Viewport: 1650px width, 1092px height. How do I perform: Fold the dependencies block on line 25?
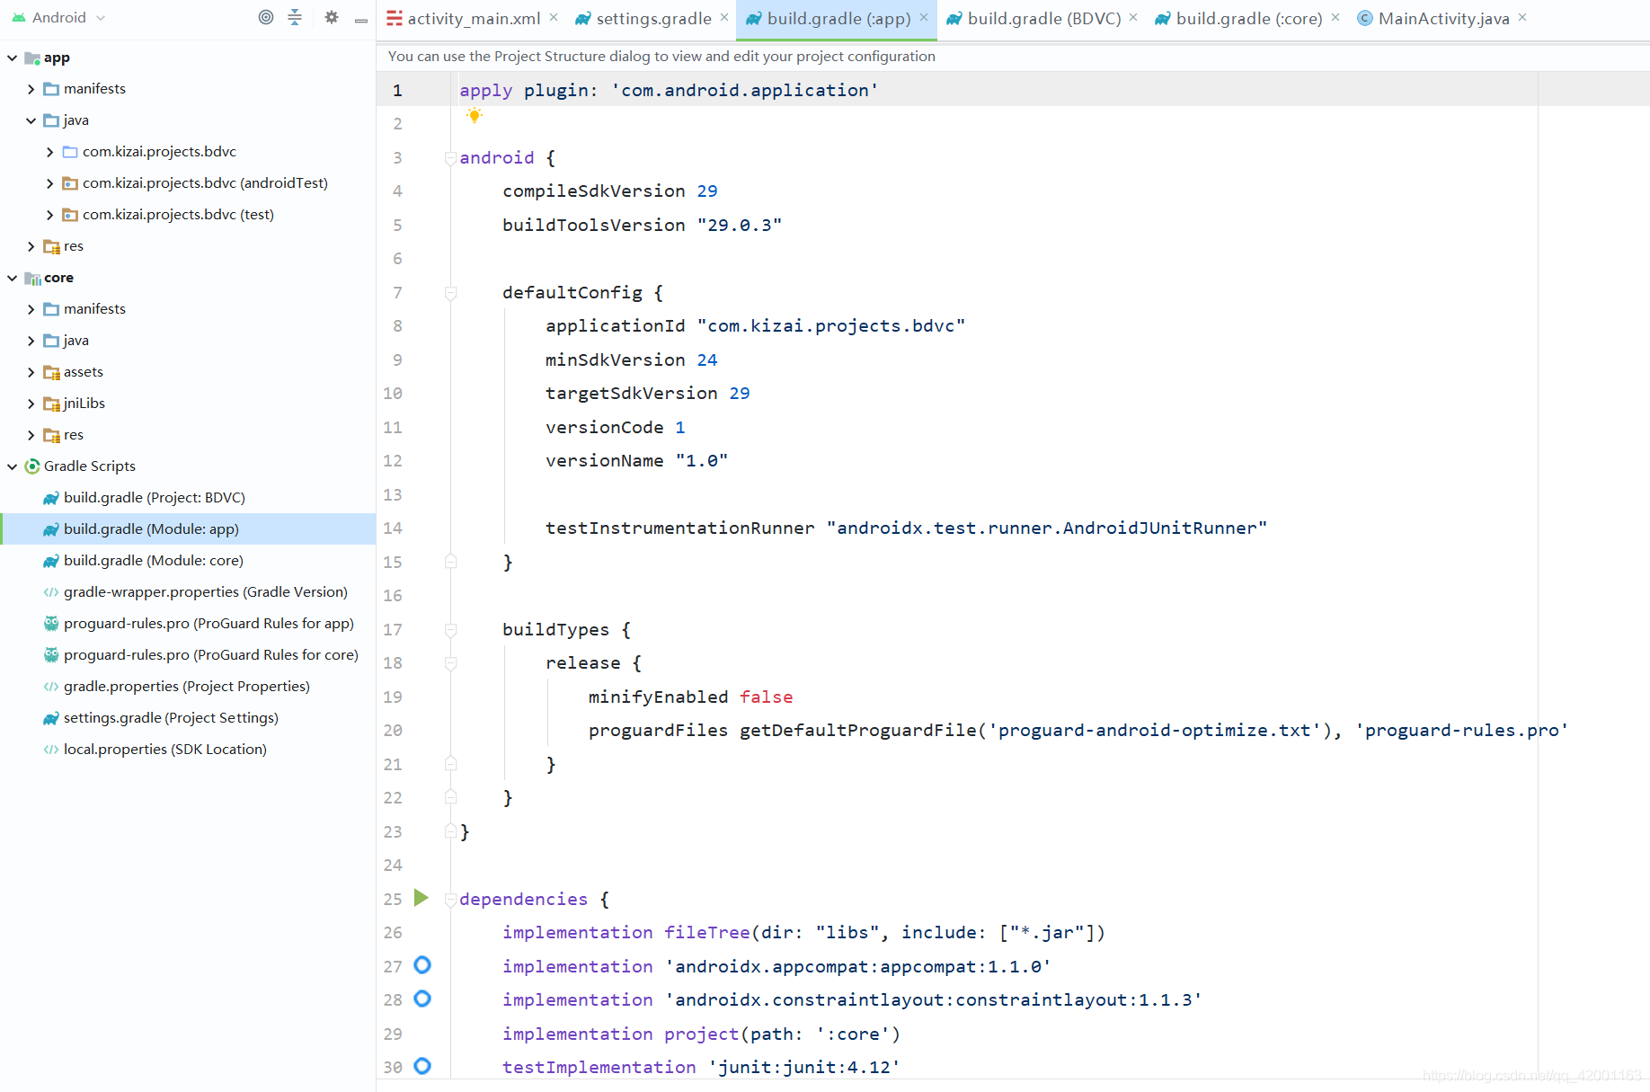point(450,900)
